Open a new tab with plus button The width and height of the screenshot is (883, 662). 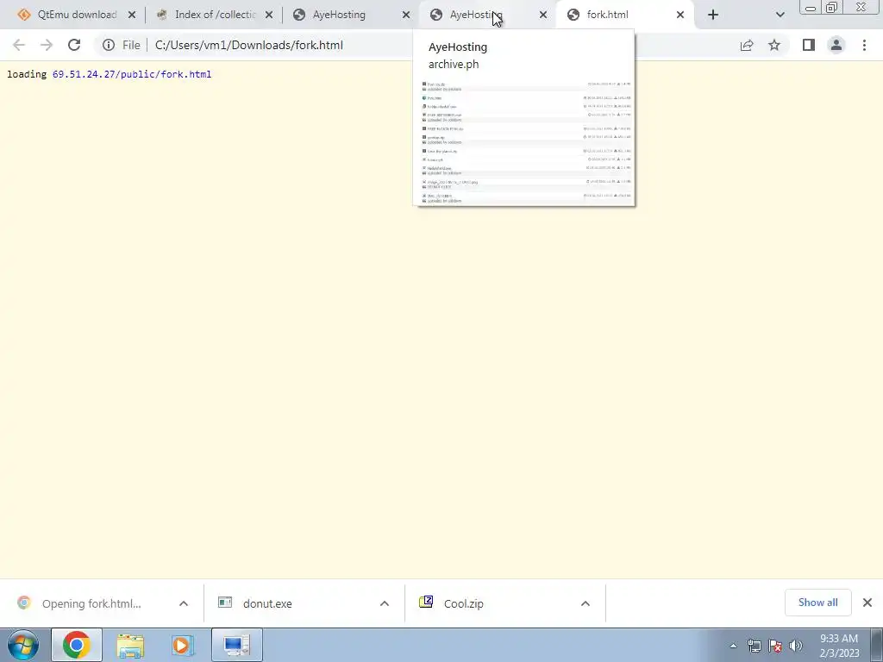(713, 16)
